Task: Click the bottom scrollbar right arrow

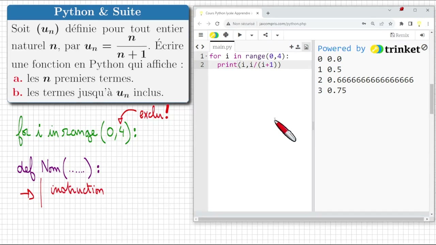Action: pos(427,219)
